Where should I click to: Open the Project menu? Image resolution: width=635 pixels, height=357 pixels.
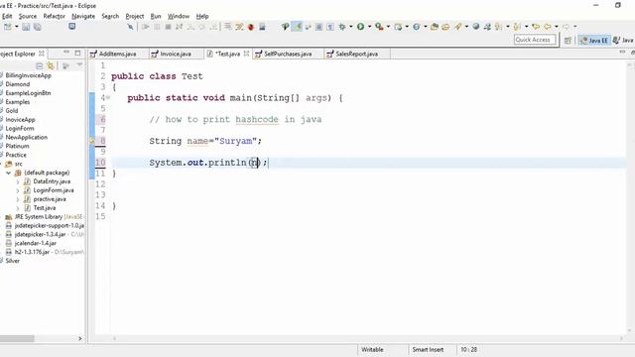tap(135, 16)
